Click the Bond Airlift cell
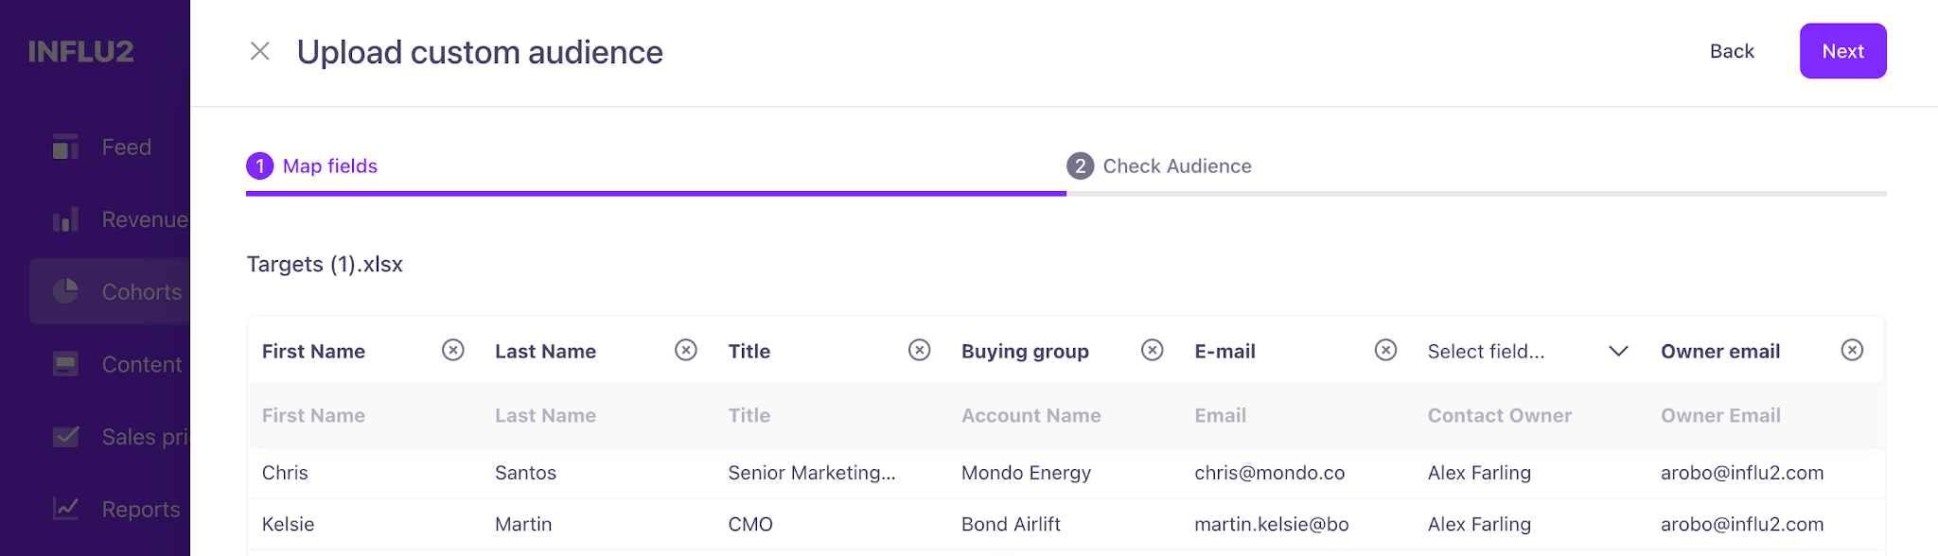The height and width of the screenshot is (556, 1938). [1011, 524]
